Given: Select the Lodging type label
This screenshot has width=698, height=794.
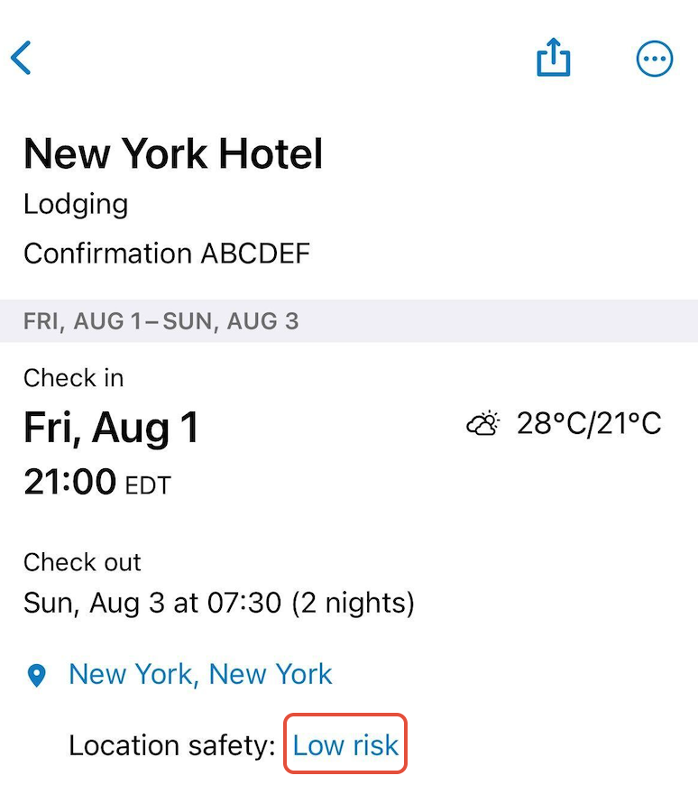Looking at the screenshot, I should (76, 205).
